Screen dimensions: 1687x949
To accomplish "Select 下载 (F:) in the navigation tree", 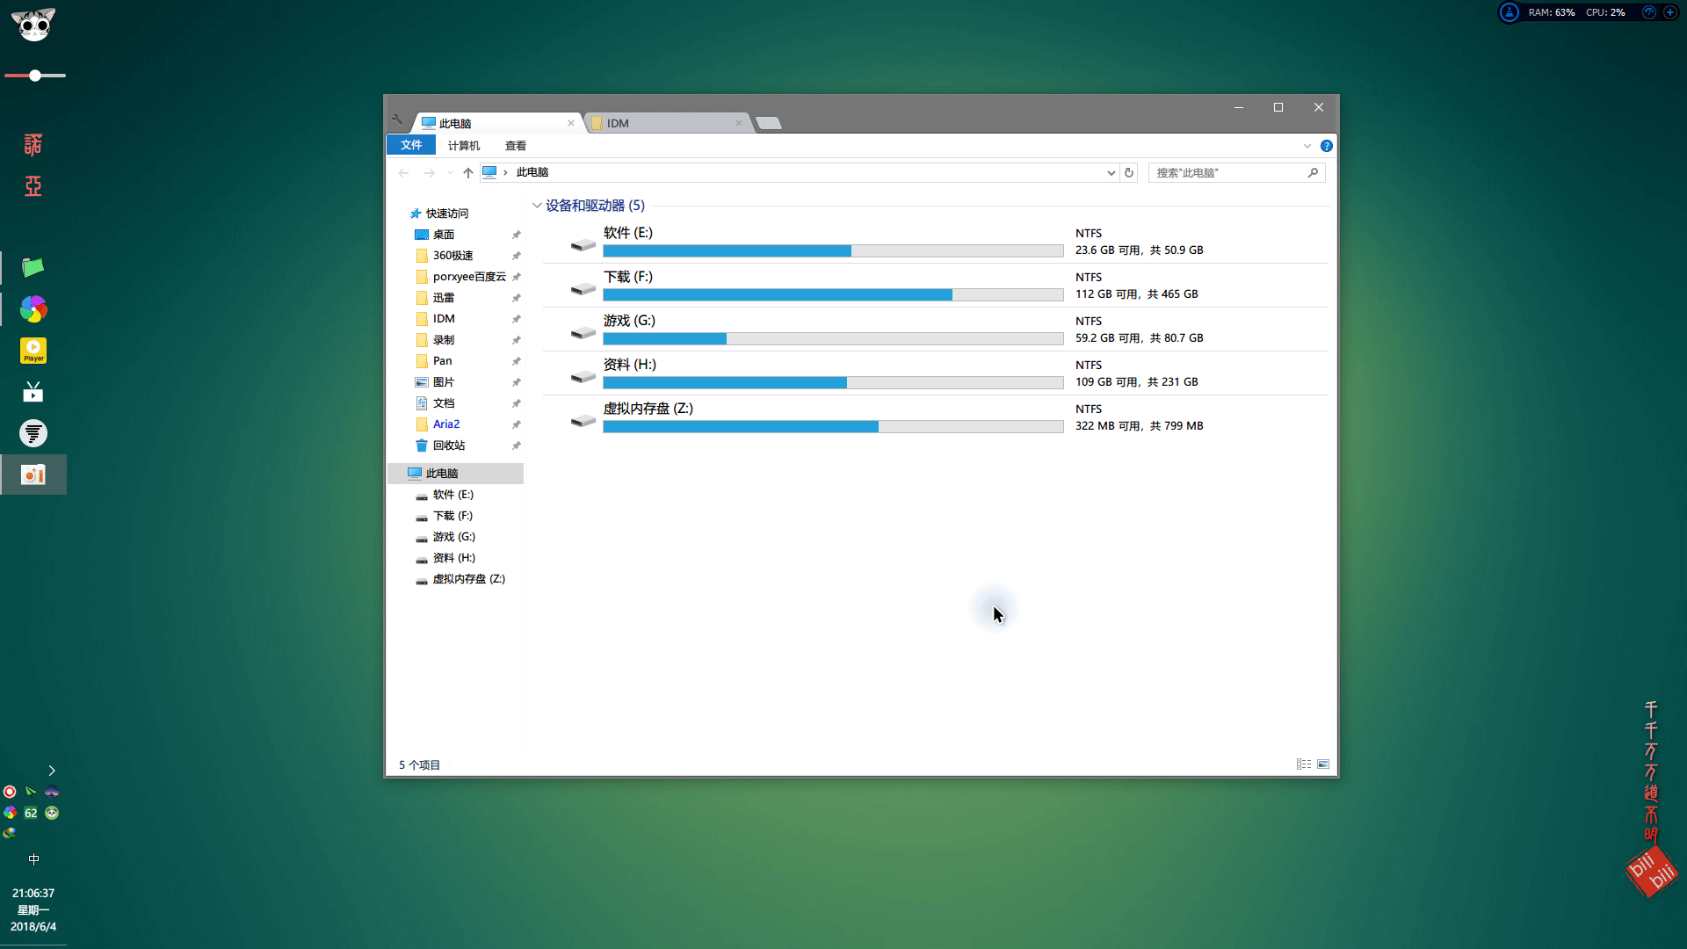I will [453, 516].
